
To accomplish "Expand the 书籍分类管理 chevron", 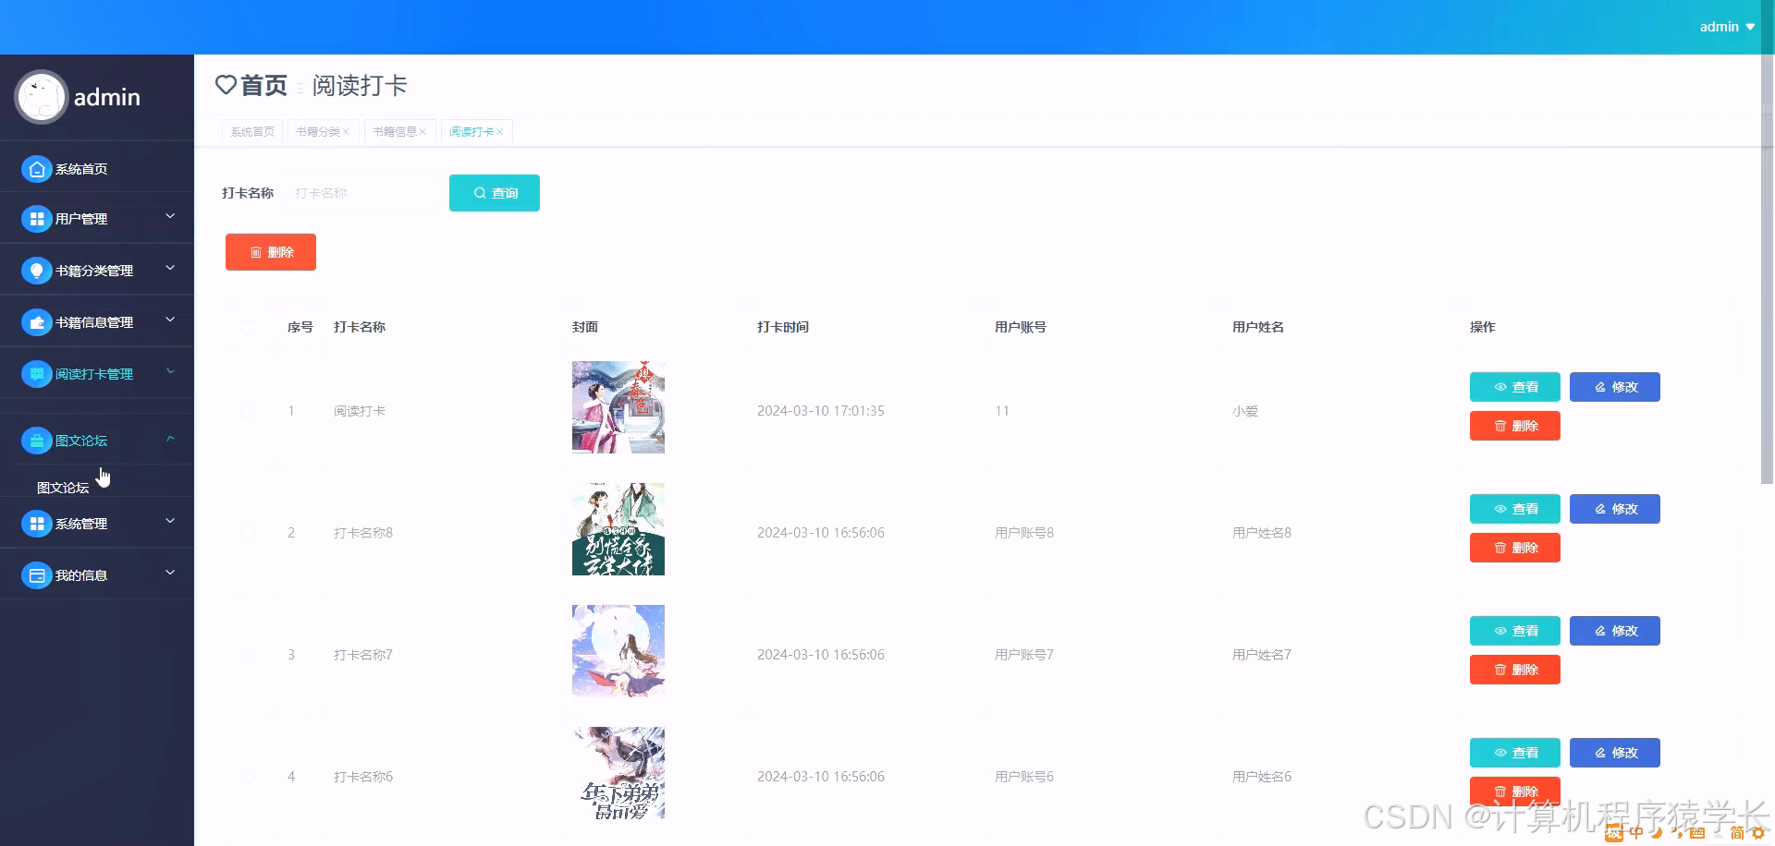I will 170,268.
